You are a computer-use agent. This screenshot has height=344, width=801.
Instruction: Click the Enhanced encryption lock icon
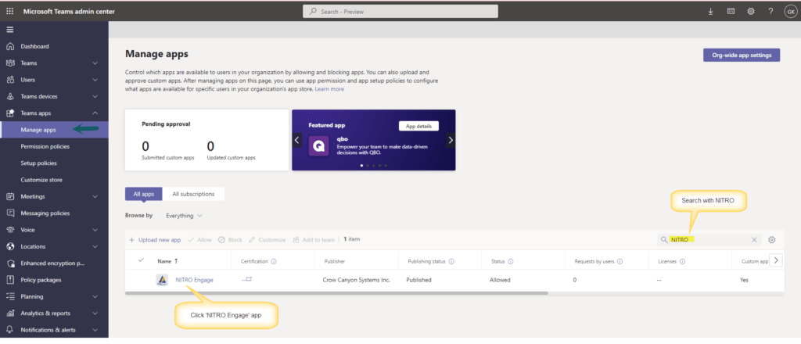pyautogui.click(x=10, y=263)
